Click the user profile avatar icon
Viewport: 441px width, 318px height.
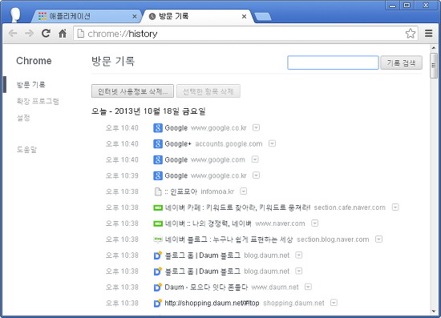click(15, 15)
